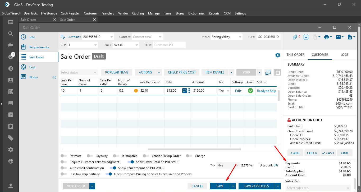Image resolution: width=361 pixels, height=192 pixels.
Task: Expand the ITEM DETAILS dropdown arrow
Action: click(x=231, y=72)
